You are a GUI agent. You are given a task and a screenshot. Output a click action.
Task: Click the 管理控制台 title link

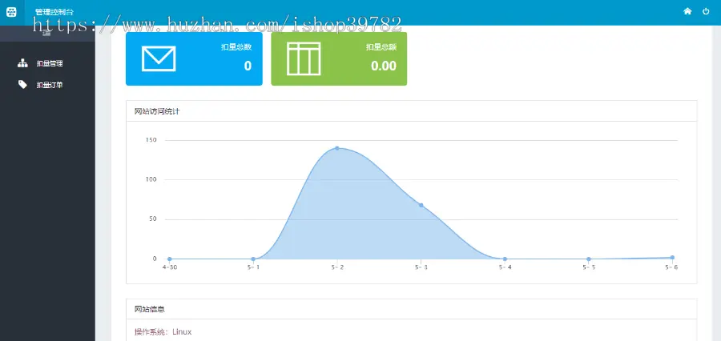click(x=54, y=12)
